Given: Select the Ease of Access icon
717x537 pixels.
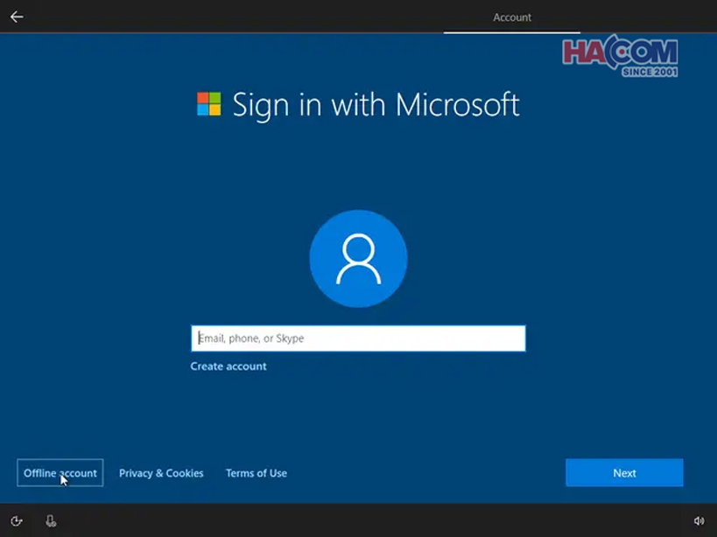Looking at the screenshot, I should pyautogui.click(x=18, y=520).
